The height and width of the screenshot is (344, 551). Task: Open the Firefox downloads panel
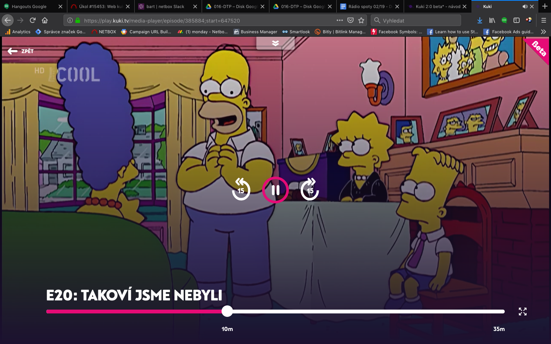(479, 20)
